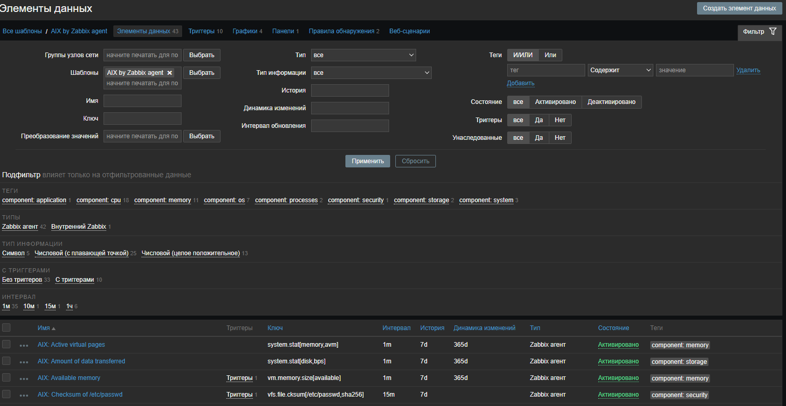Set Состояние filter to Активировано
786x406 pixels.
click(x=555, y=102)
